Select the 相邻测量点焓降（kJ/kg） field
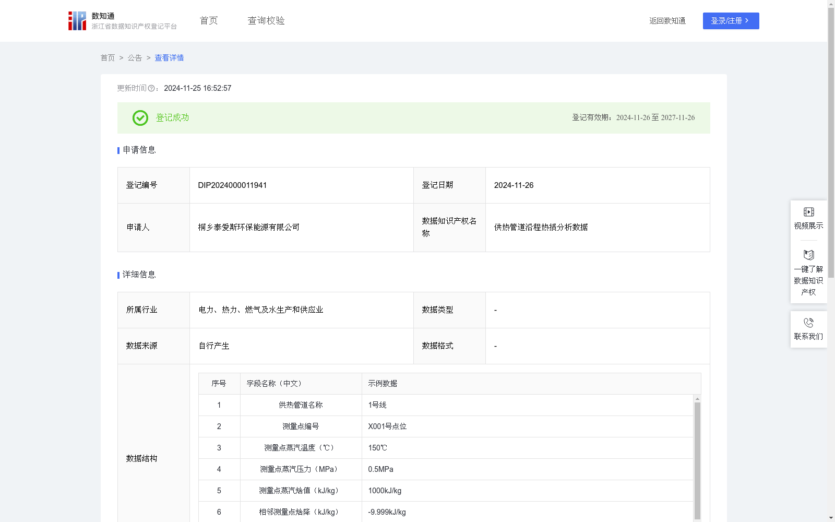The height and width of the screenshot is (522, 835). point(301,512)
